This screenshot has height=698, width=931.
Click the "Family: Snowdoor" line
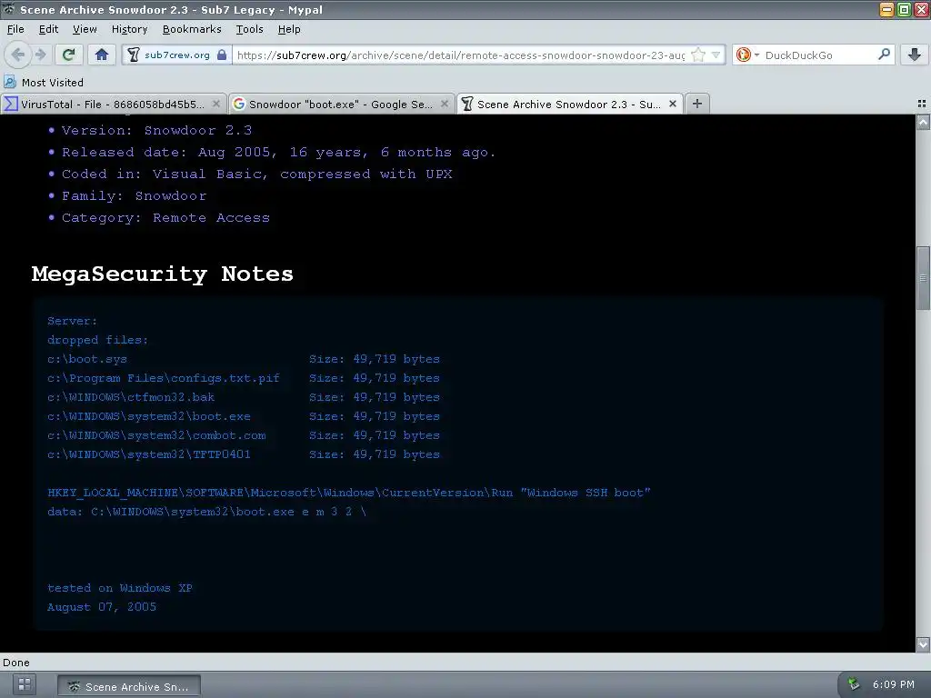[x=135, y=196]
